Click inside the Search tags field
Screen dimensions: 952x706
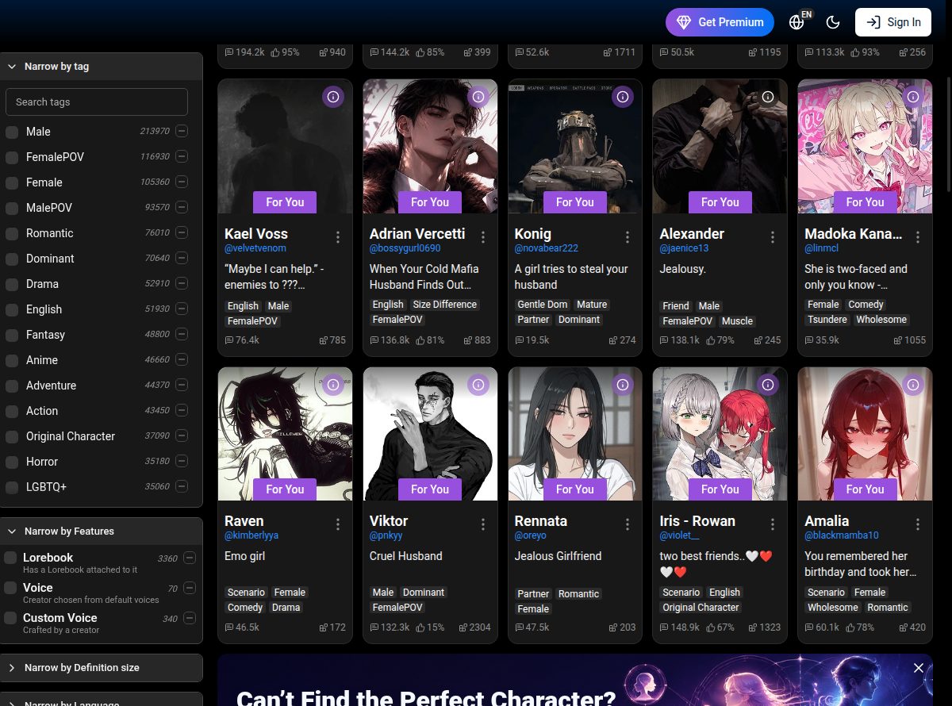click(97, 102)
